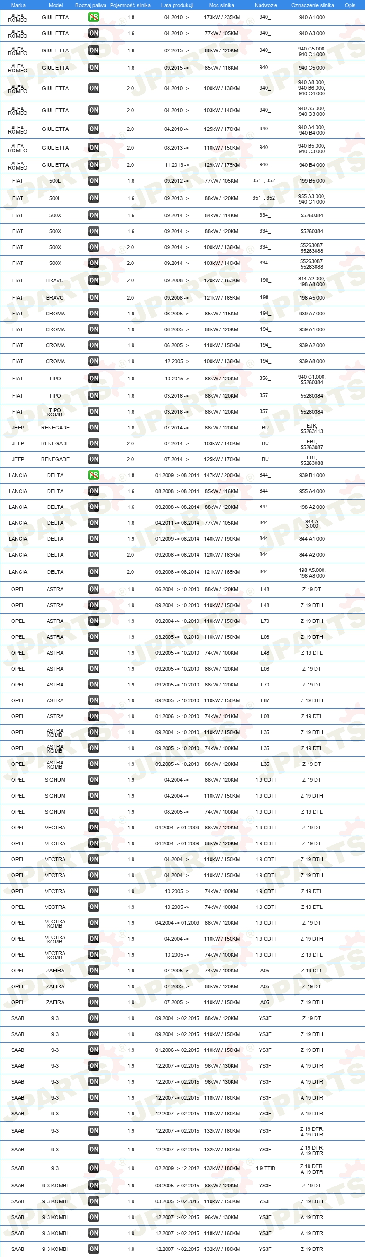Select production date 12.2005 -> cell

[176, 362]
